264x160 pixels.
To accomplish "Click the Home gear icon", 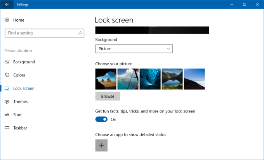I will [7, 20].
